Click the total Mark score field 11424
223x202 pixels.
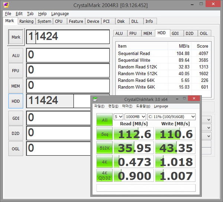coord(68,36)
